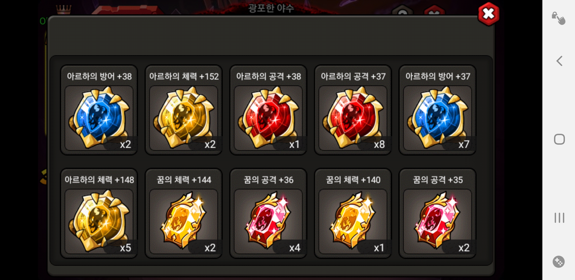
Task: Tap the Android back navigation arrow
Action: [x=559, y=61]
